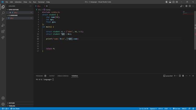Open the Run menu
Screen dimensions: 196x110
[x=35, y=2]
